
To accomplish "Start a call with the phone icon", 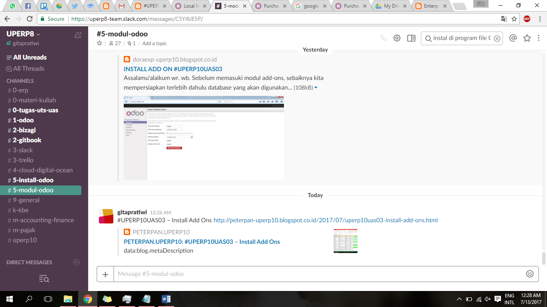I will point(384,38).
